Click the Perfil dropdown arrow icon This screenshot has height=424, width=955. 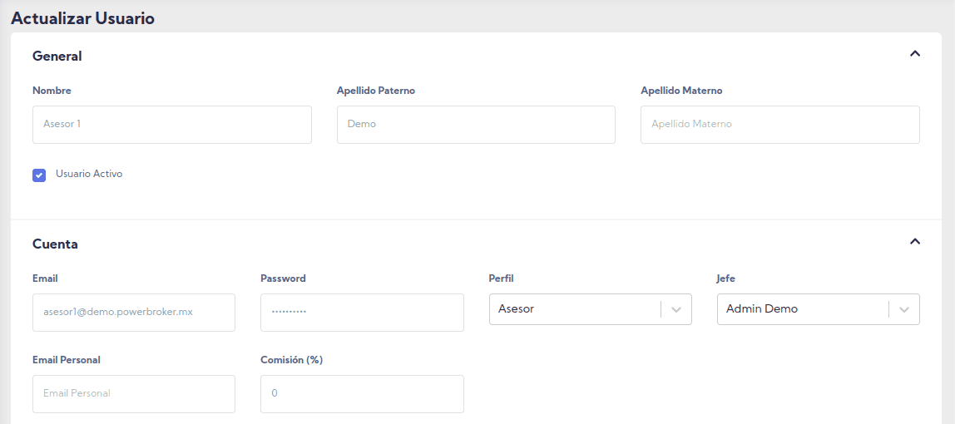point(676,309)
